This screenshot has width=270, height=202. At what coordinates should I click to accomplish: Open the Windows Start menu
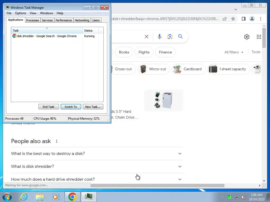point(7,197)
